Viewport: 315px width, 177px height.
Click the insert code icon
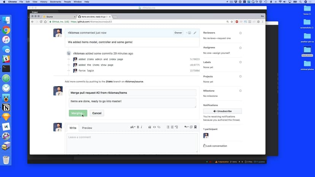click(x=154, y=127)
